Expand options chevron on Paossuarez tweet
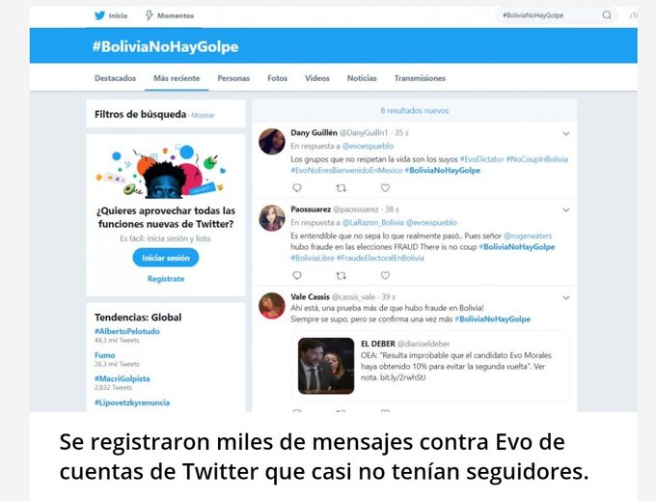The height and width of the screenshot is (501, 656). click(566, 210)
